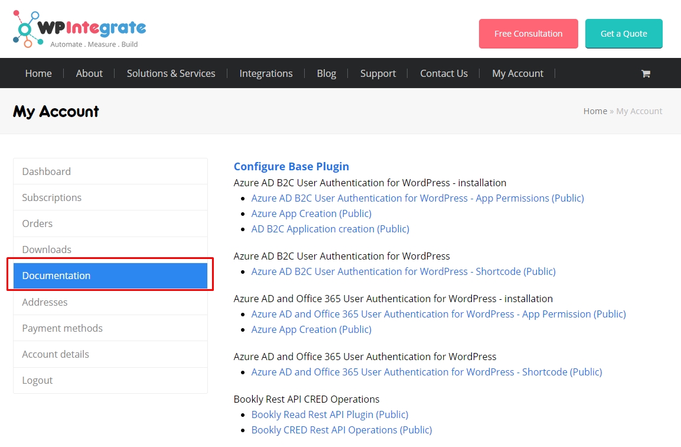Open Solutions & Services menu
Screen dimensions: 681x447
click(171, 73)
